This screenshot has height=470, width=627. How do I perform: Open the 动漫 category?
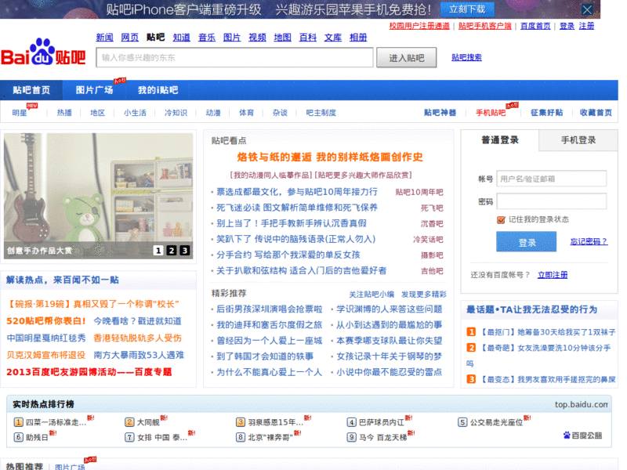(212, 113)
